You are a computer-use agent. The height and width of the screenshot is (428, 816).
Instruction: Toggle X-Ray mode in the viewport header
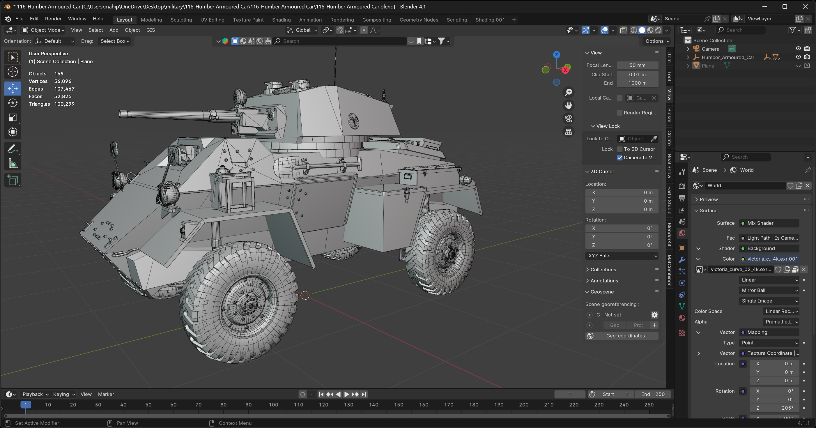point(624,30)
